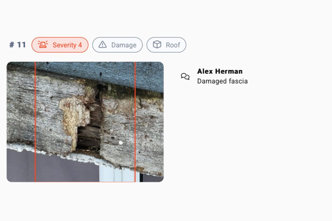Image resolution: width=332 pixels, height=221 pixels.
Task: Click the cube icon beside Roof
Action: [157, 45]
